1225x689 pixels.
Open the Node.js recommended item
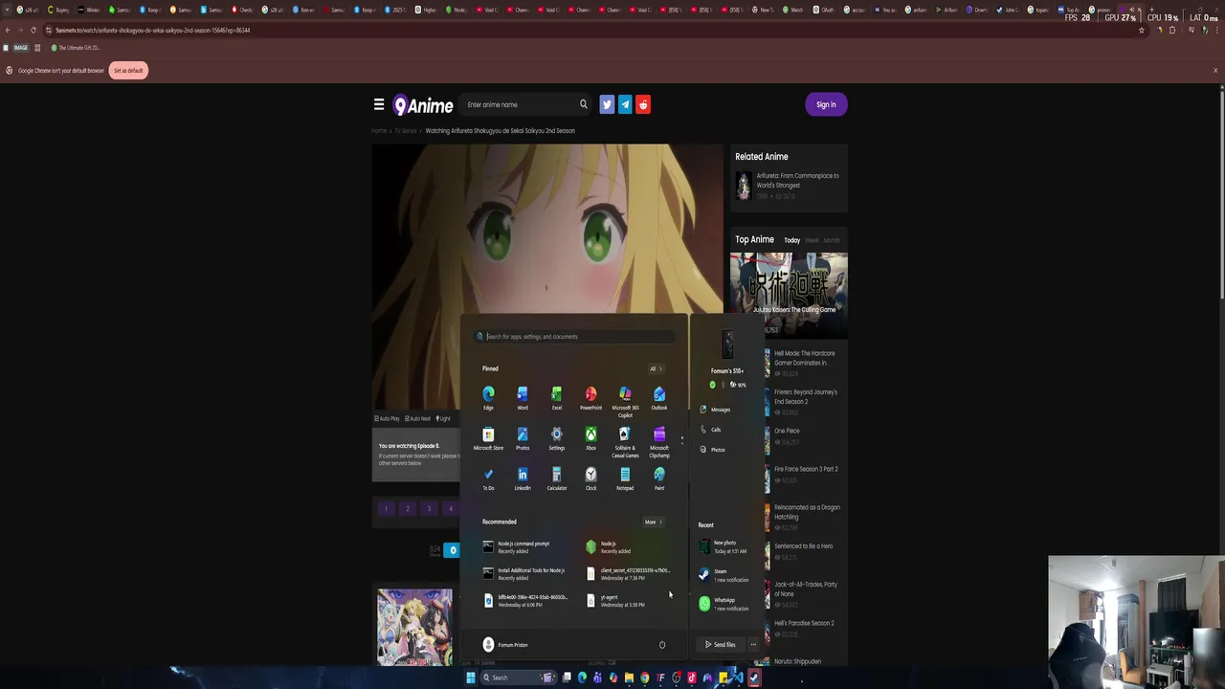(610, 546)
